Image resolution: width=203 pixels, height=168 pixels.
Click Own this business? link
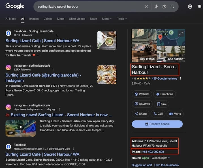pyautogui.click(x=167, y=165)
